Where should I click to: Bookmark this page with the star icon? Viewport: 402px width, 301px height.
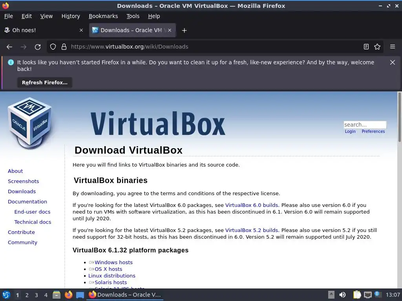[377, 47]
